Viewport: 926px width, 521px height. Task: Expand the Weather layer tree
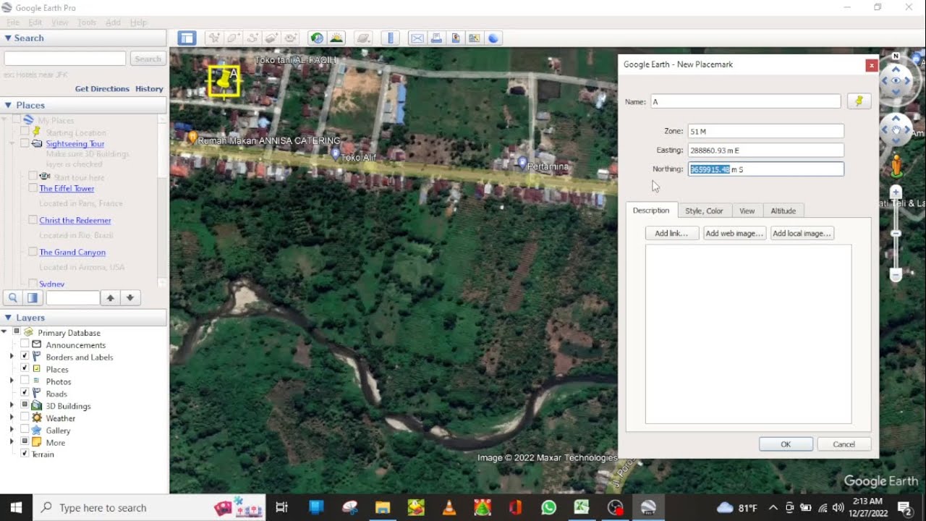[x=12, y=418]
